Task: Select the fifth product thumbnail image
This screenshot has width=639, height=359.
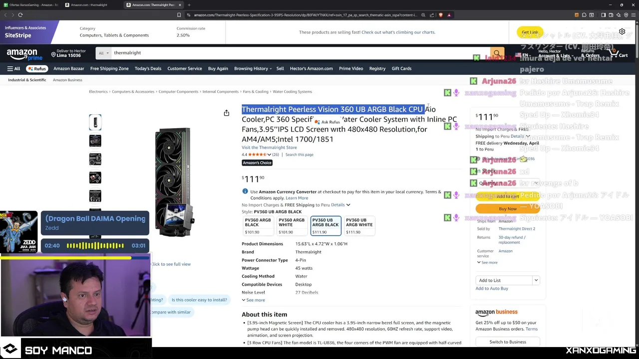Action: coord(95,196)
